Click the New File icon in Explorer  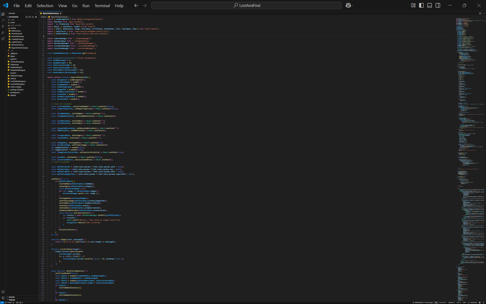pos(27,17)
